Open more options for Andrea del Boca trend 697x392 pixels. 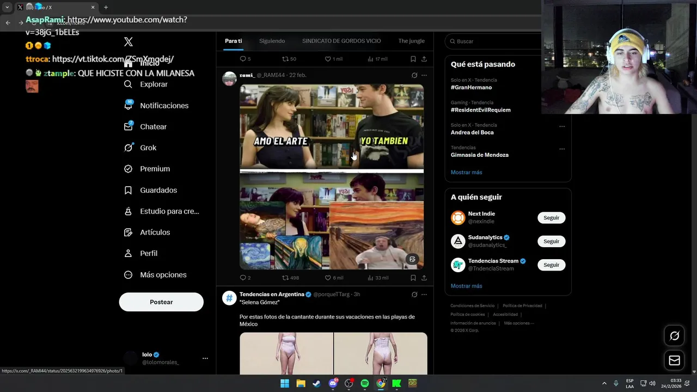tap(562, 126)
